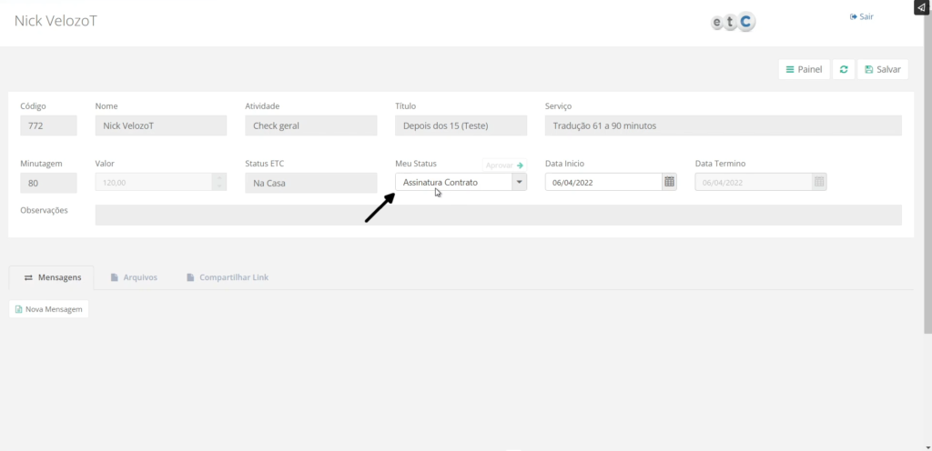Click the Observações text field

(x=498, y=215)
